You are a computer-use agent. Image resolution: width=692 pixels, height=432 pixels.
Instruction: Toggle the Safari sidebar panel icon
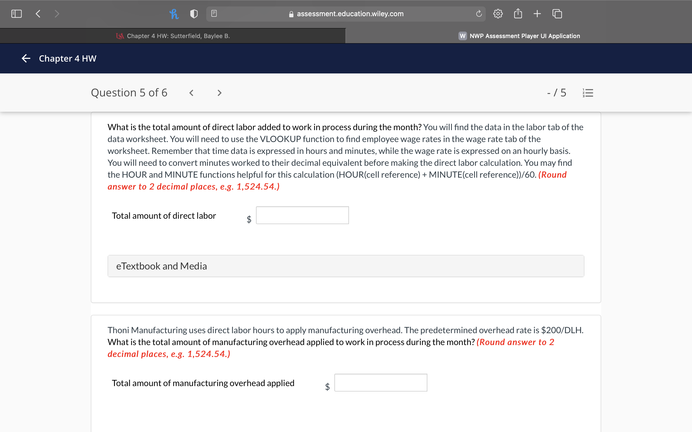point(16,14)
